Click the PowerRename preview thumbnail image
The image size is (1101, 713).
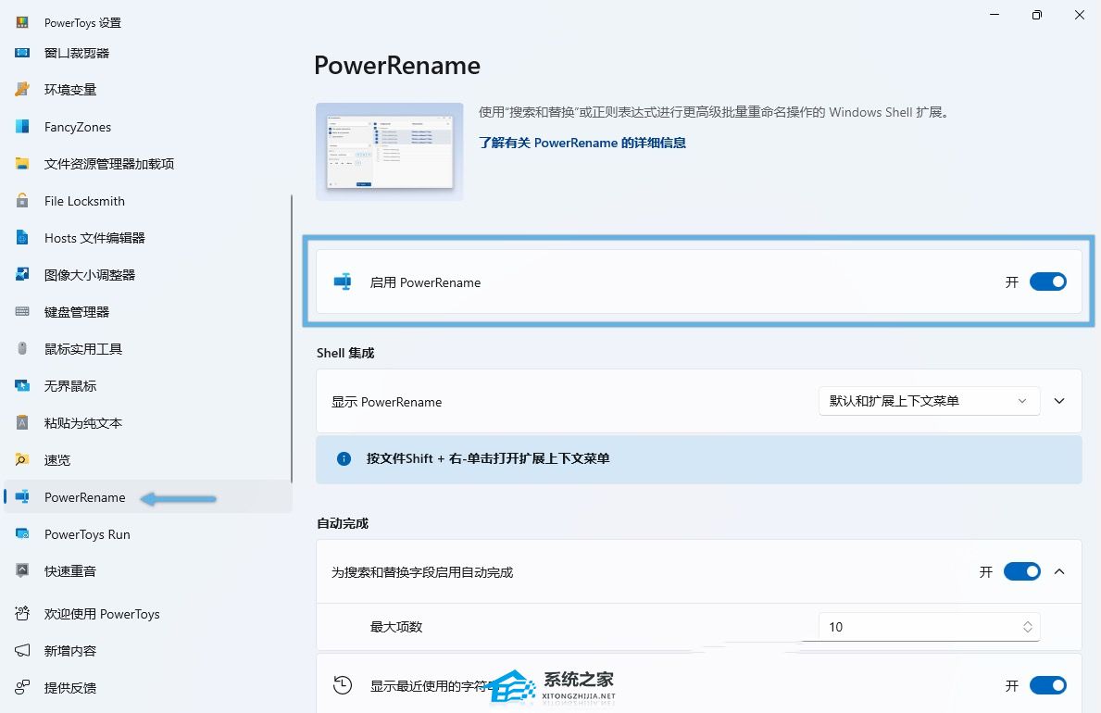(390, 151)
